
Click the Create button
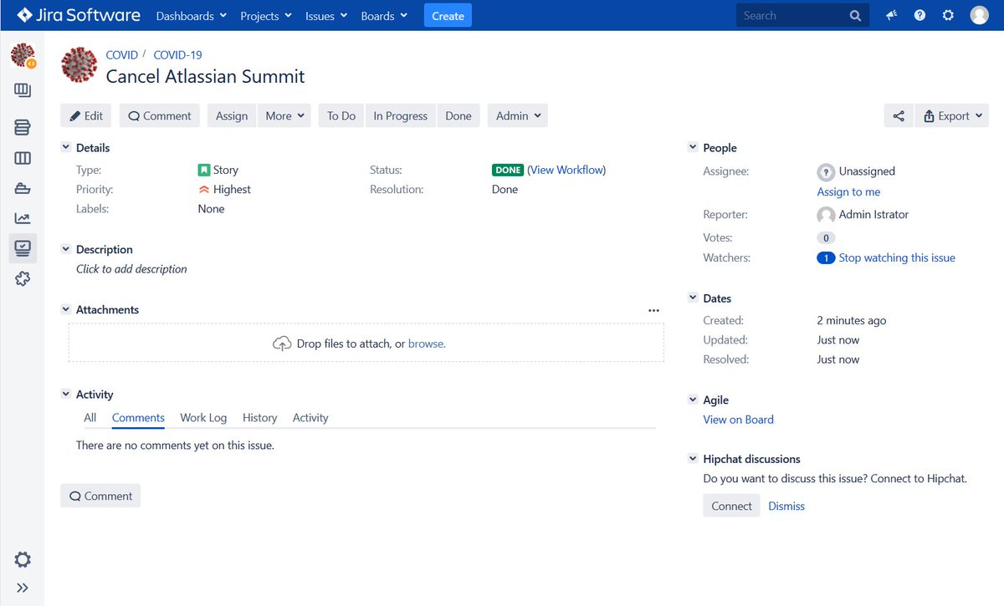click(x=448, y=16)
